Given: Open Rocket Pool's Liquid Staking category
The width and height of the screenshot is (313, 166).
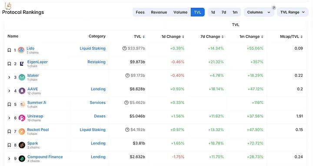Looking at the screenshot, I should [93, 130].
